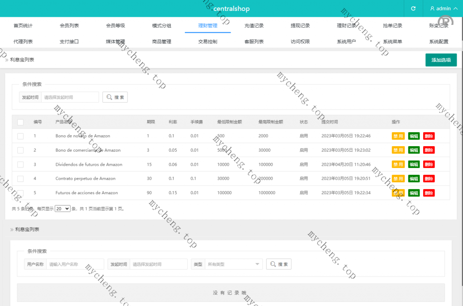Viewport: 463px width, 306px height.
Task: Select checkbox for Dividendos de futuros row
Action: (x=20, y=164)
